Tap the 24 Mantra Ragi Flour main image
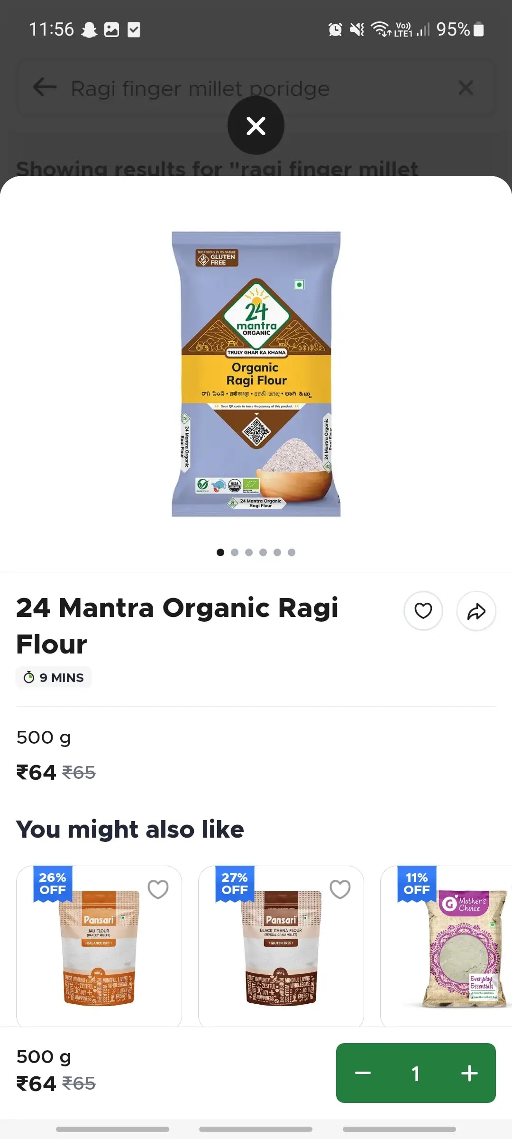 point(256,374)
